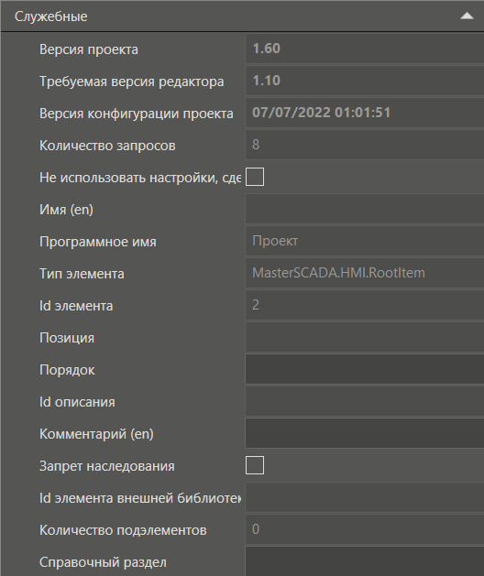484x576 pixels.
Task: Select the Версия проекта property label
Action: (89, 49)
